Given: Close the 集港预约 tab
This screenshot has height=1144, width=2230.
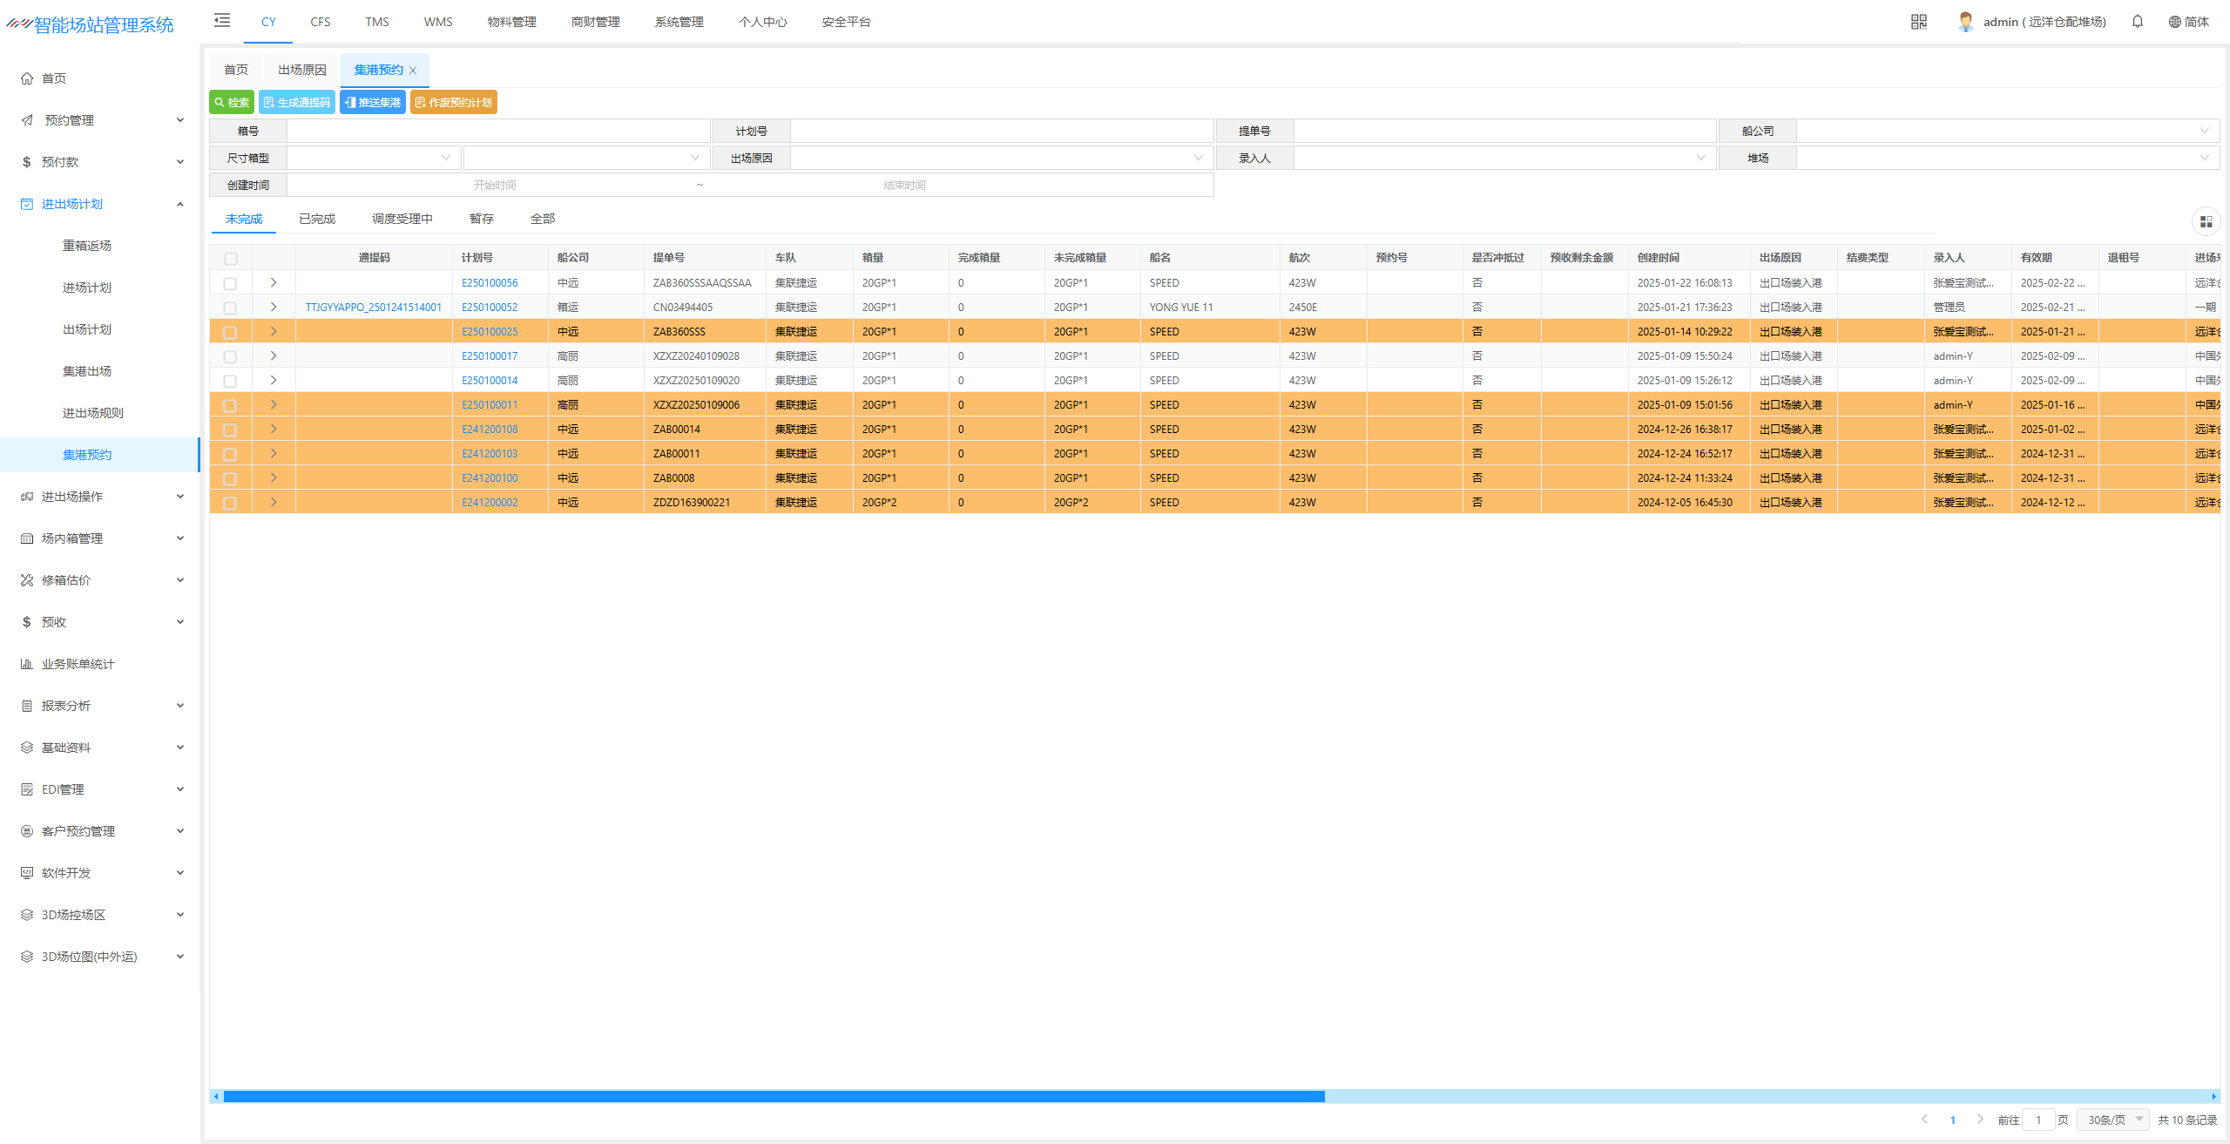Looking at the screenshot, I should pyautogui.click(x=413, y=71).
